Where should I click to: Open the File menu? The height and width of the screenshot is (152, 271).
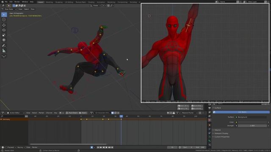point(6,2)
